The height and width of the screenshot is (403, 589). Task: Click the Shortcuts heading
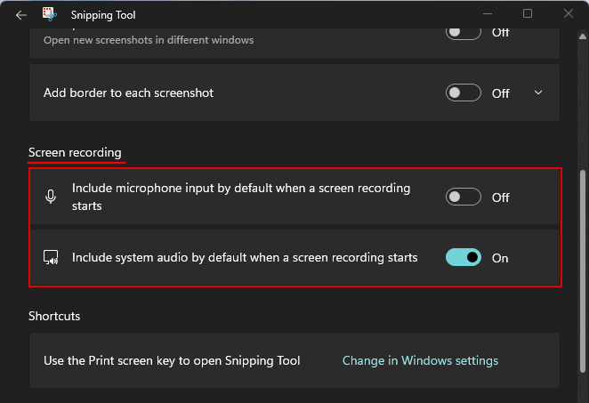coord(54,316)
